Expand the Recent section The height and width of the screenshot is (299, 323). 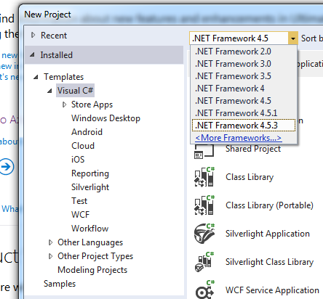33,36
